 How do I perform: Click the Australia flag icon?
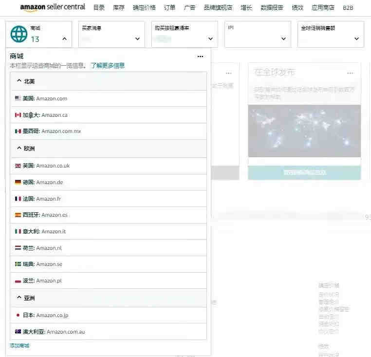point(18,332)
